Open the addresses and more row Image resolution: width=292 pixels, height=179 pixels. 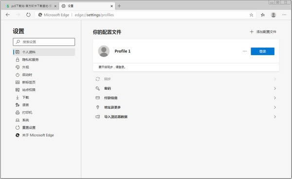pyautogui.click(x=186, y=107)
